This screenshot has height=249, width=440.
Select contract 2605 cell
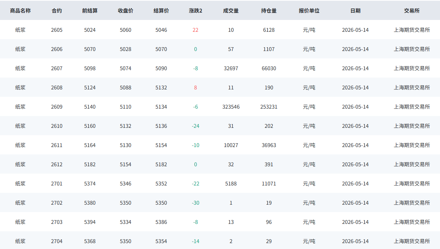[x=57, y=30]
